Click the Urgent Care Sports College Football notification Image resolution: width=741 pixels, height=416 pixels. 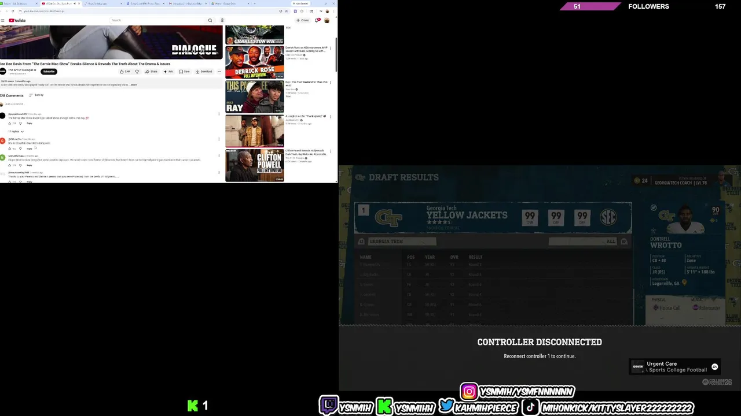(x=675, y=367)
